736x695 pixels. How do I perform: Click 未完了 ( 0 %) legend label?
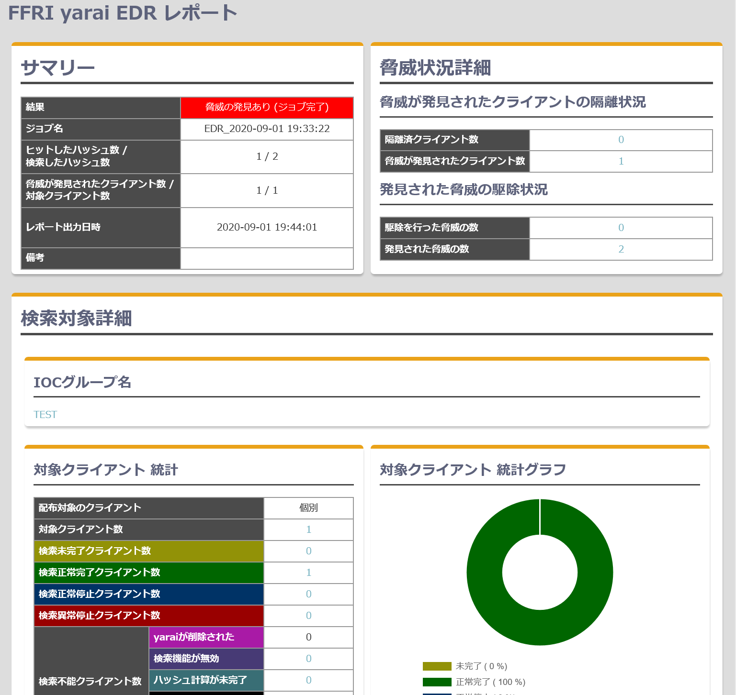[x=481, y=666]
